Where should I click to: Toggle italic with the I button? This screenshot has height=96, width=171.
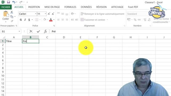pos(25,20)
